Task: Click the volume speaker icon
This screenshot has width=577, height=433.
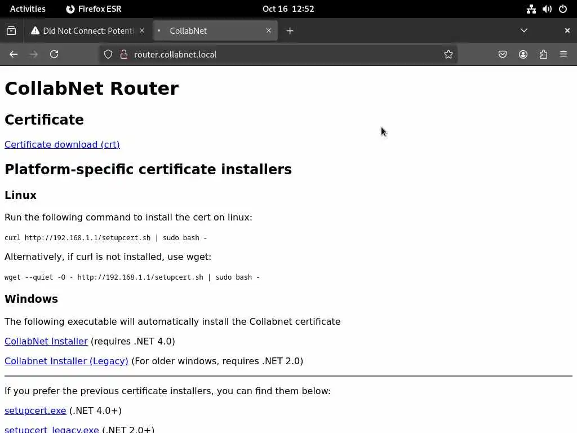Action: 547,9
